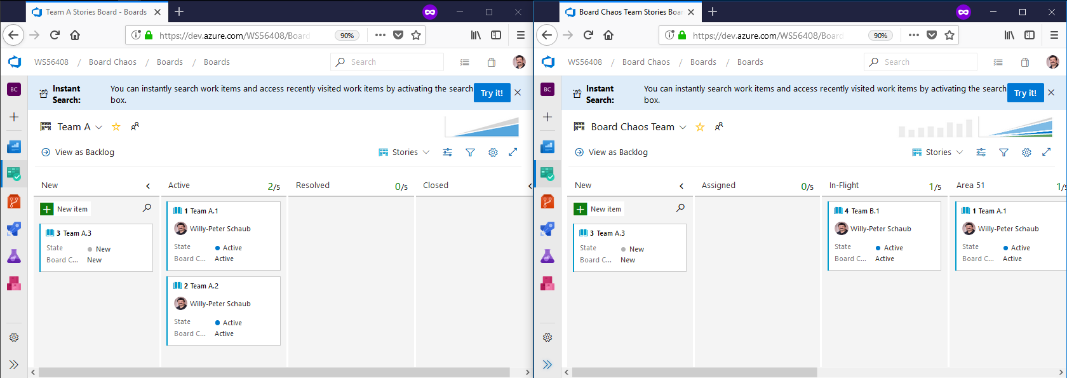Click cumulative flow chart in left window
Image resolution: width=1067 pixels, height=378 pixels.
coord(482,127)
